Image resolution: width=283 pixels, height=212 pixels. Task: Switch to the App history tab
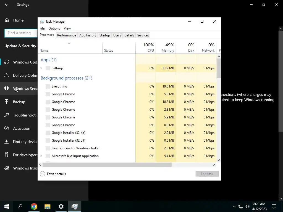click(x=88, y=35)
